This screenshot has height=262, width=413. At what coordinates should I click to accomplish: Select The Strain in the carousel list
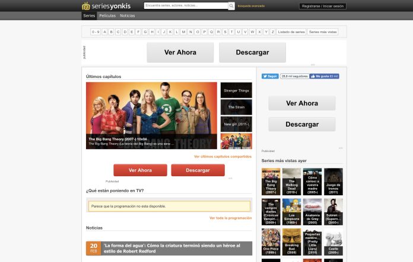[x=236, y=107]
